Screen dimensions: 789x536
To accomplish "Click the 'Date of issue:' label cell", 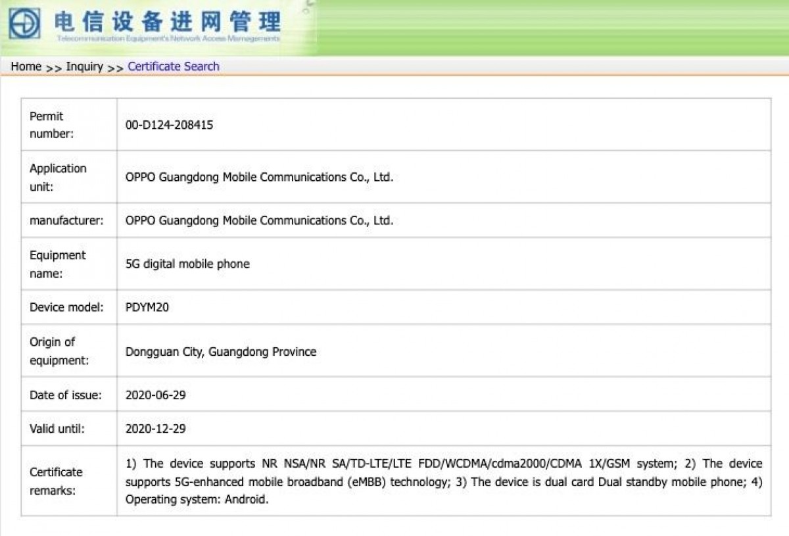I will click(x=69, y=395).
